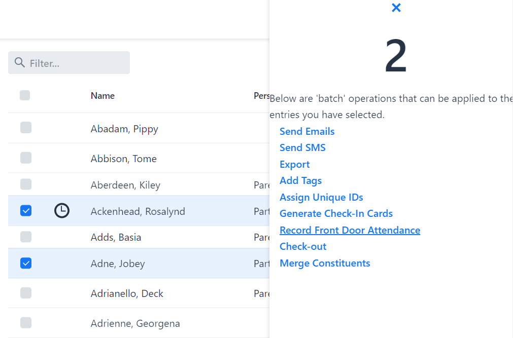Image resolution: width=513 pixels, height=338 pixels.
Task: Tick the checkbox next to Adds, Basia
Action: (x=26, y=237)
